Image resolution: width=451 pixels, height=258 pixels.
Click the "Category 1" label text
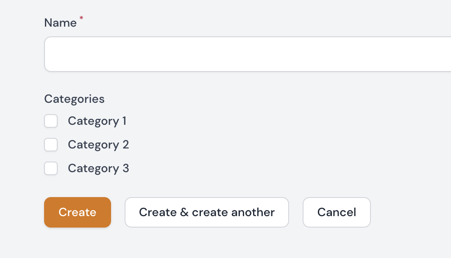[x=97, y=121]
